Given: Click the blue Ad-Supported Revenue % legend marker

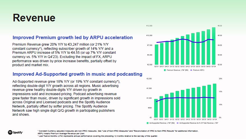Looking at the screenshot, I should click(x=177, y=123).
